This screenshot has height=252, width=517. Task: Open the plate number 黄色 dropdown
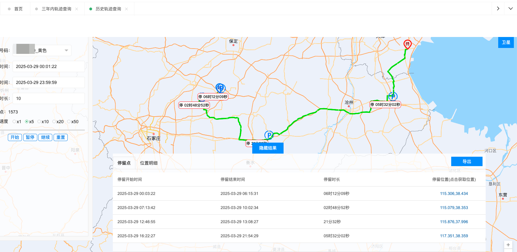pos(42,50)
